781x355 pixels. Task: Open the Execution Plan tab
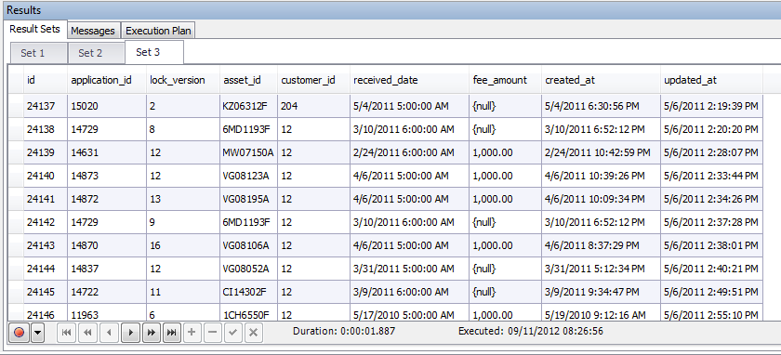tap(158, 31)
